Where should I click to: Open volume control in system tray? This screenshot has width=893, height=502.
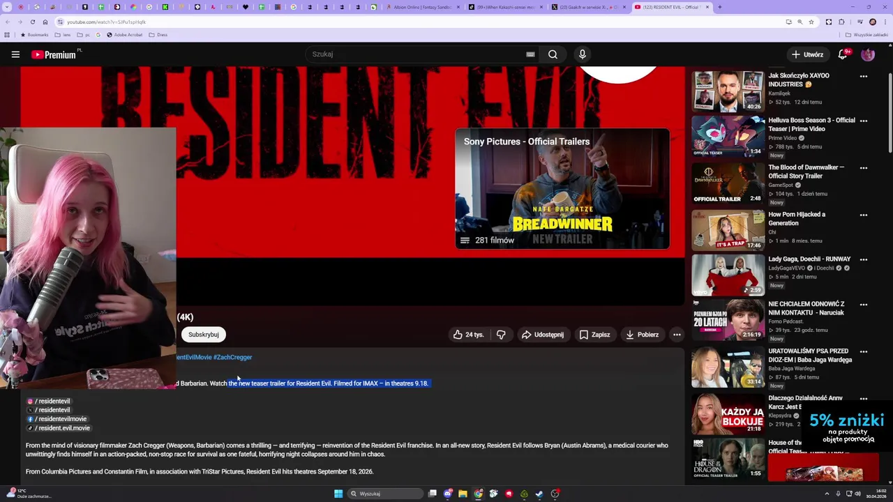tap(858, 494)
